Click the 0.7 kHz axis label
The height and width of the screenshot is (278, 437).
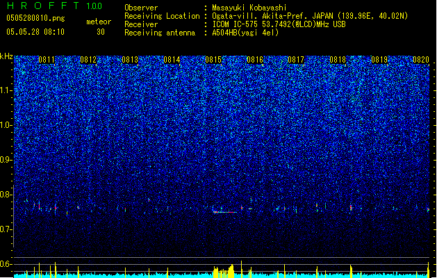click(6, 229)
